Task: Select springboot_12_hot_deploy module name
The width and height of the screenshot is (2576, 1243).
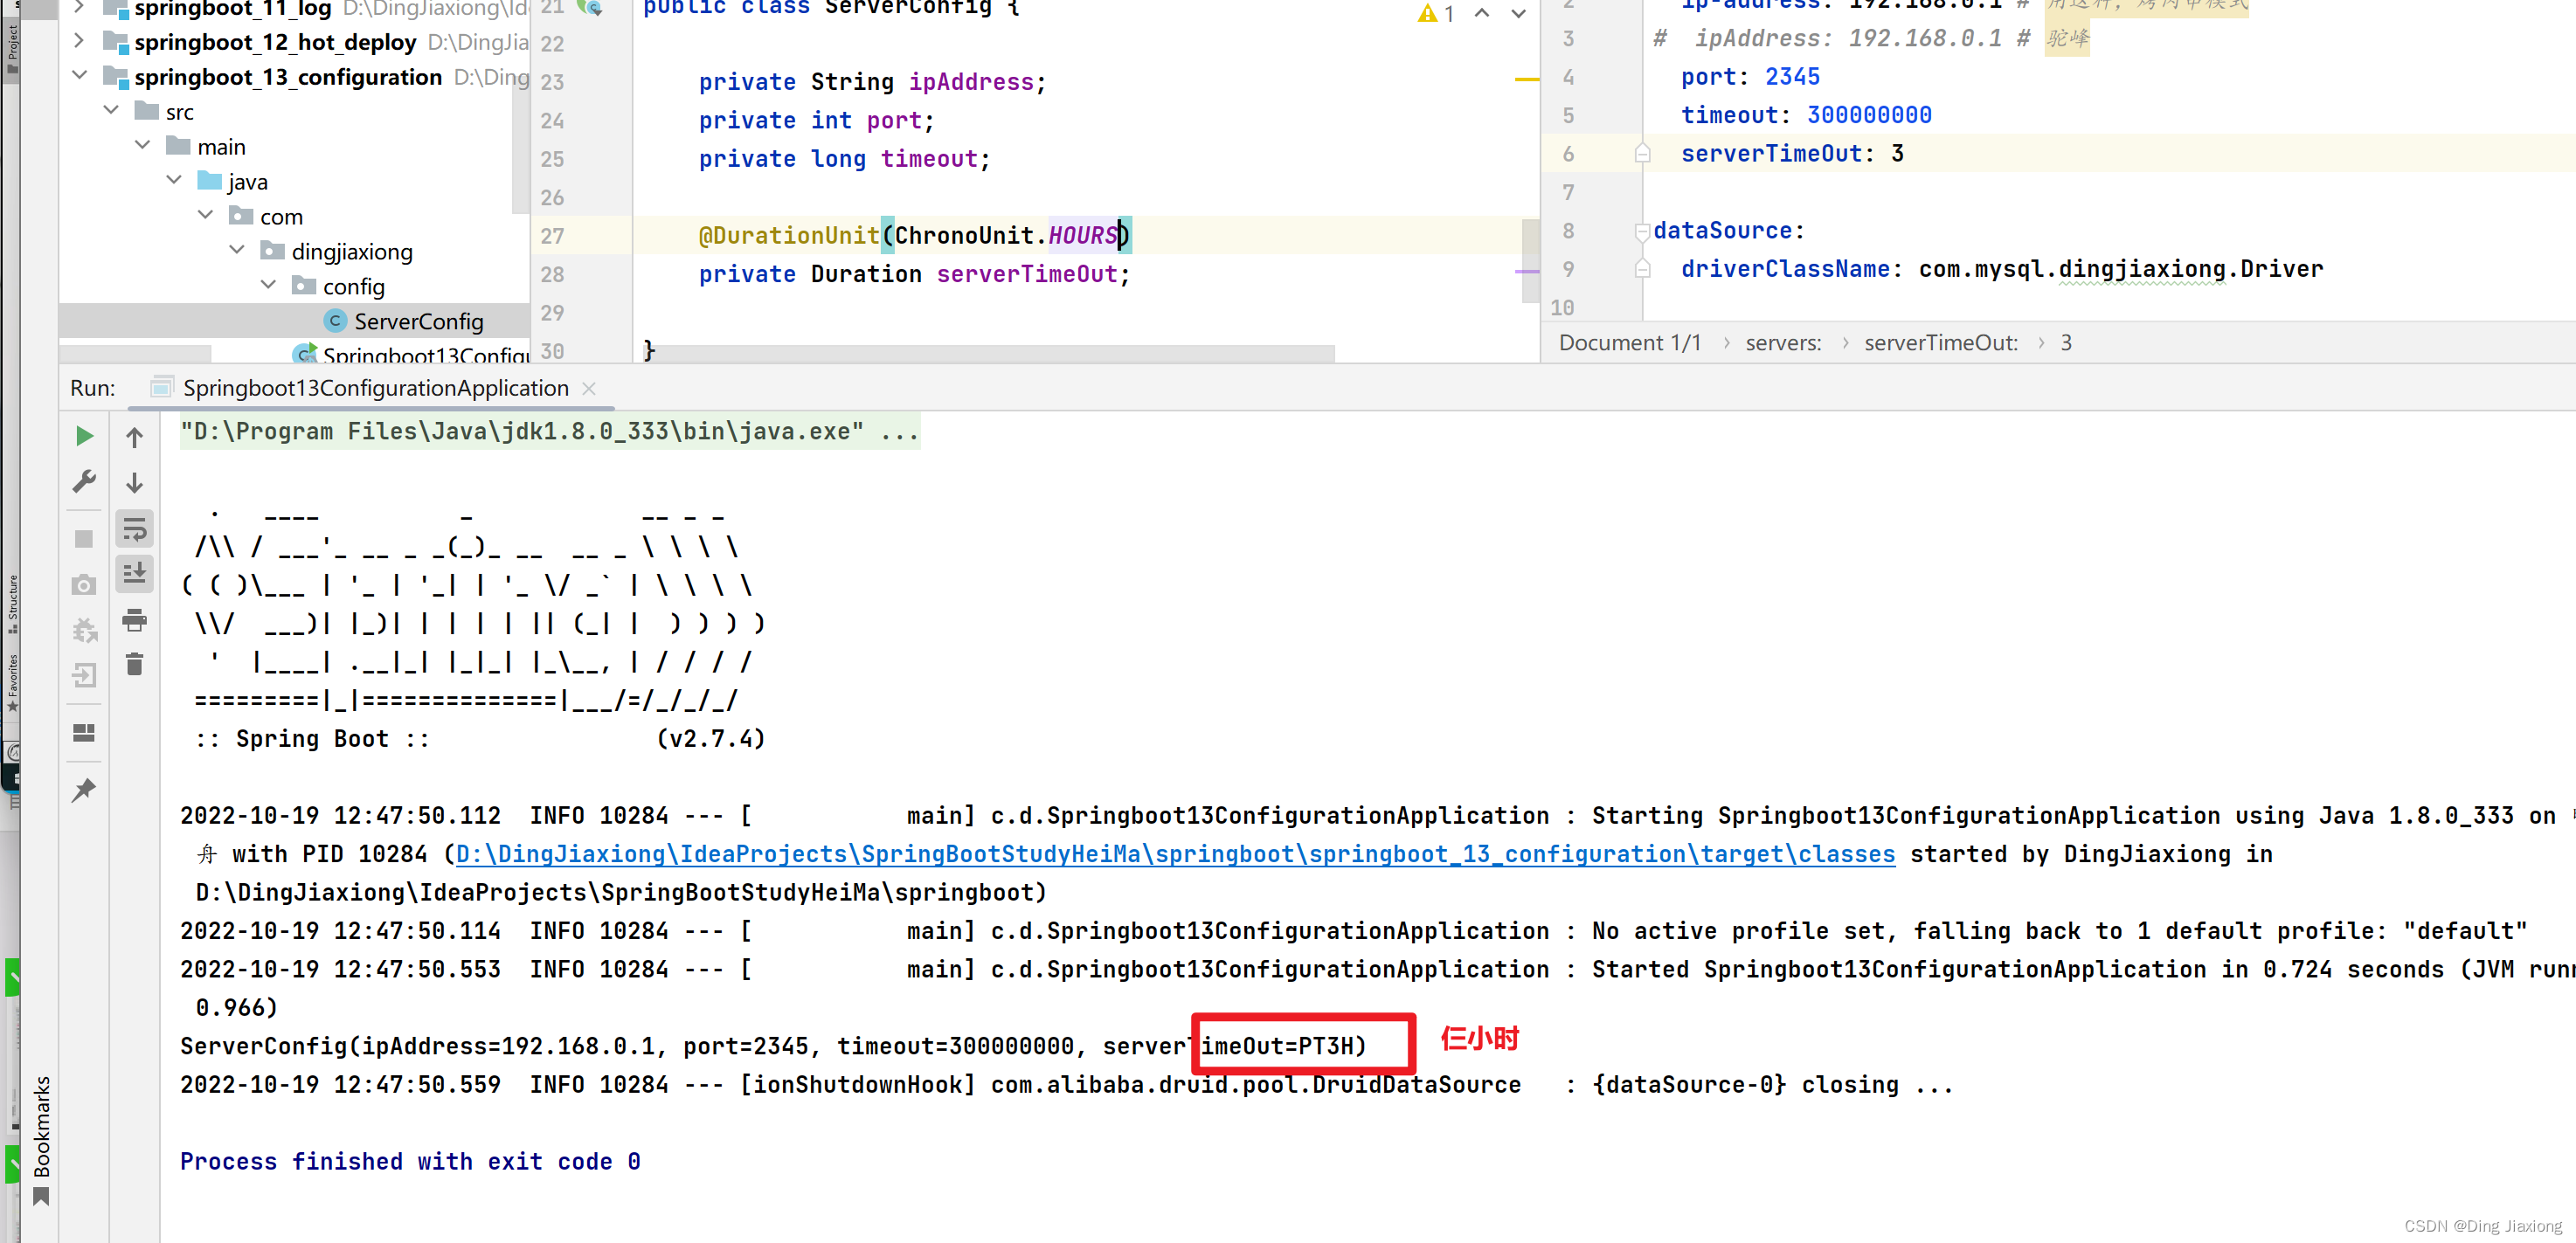Action: (275, 42)
